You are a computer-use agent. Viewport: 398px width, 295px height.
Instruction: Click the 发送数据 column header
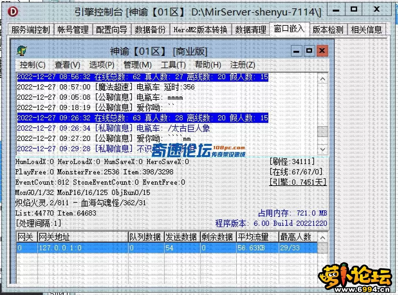[182, 237]
